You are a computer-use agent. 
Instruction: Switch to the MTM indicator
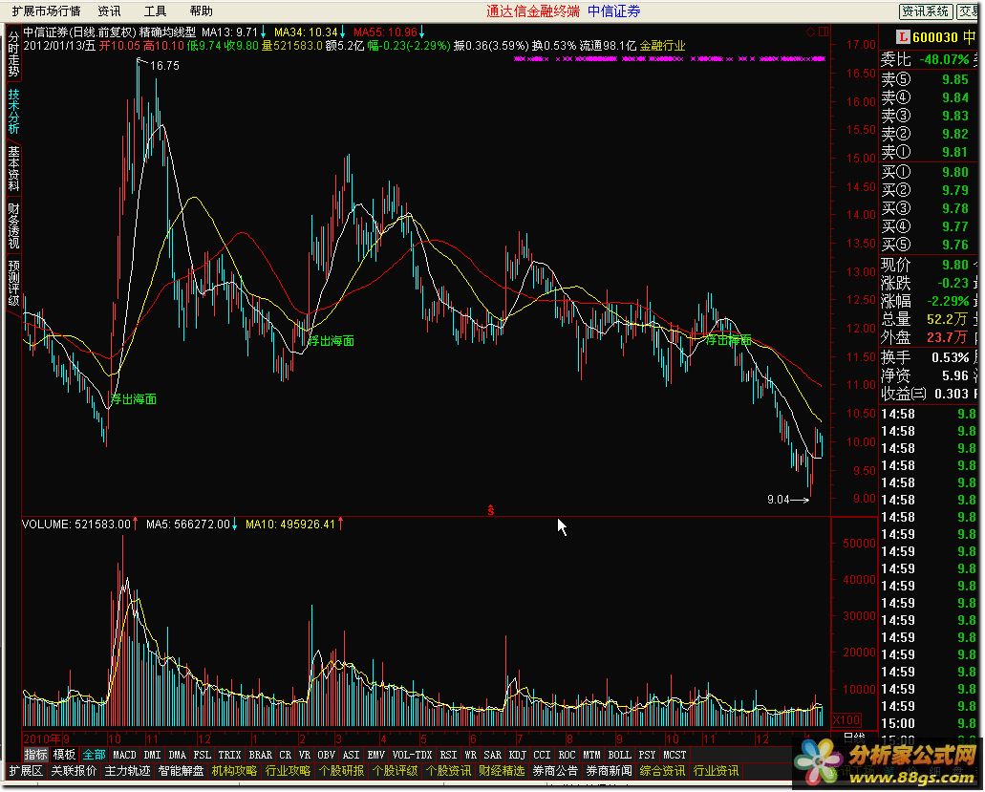591,755
